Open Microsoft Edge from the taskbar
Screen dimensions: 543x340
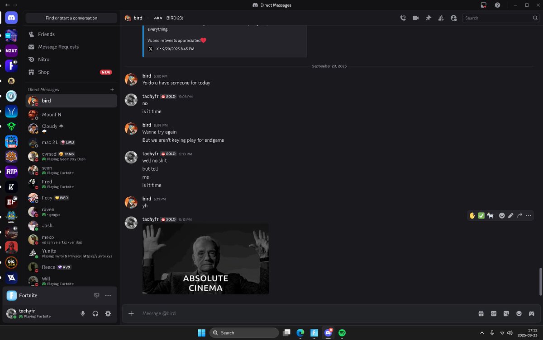click(300, 333)
